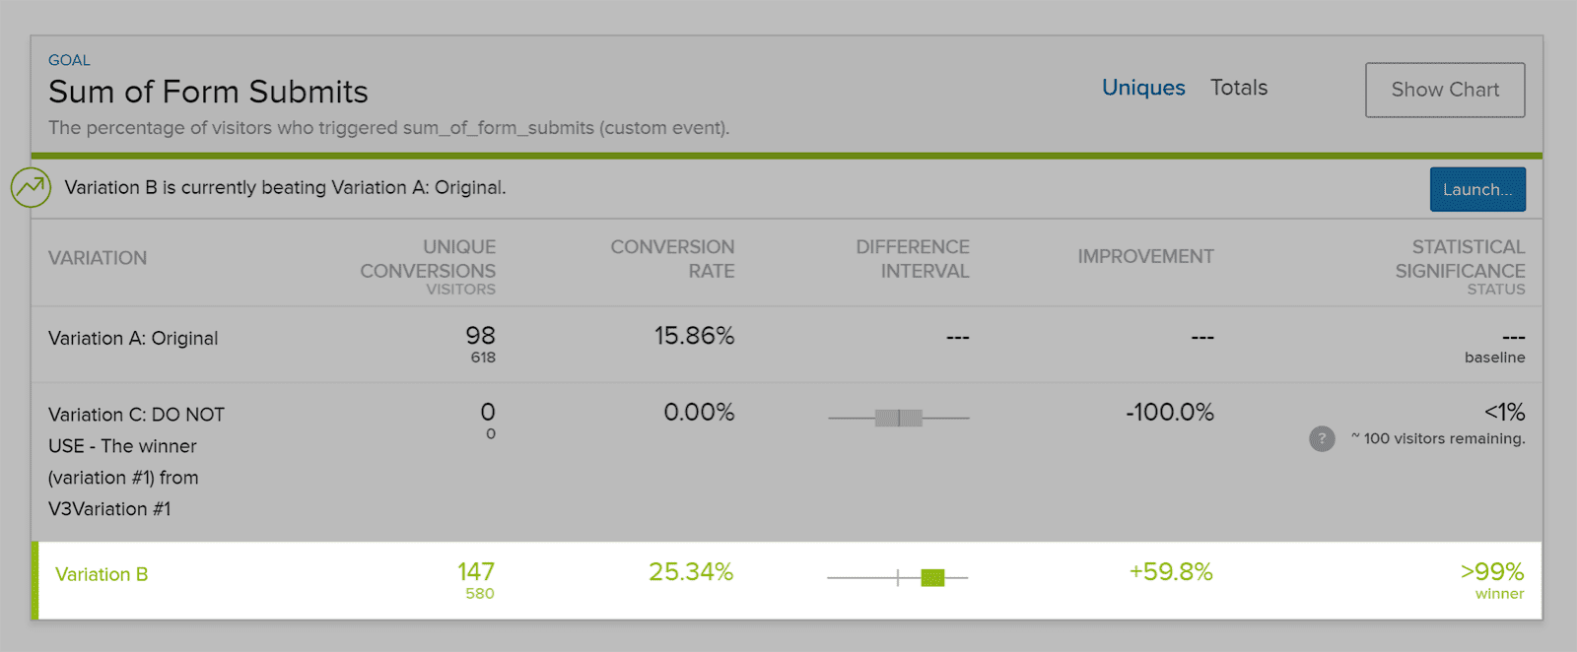Click the Statistical Significance column header
Screen dimensions: 1577x652
1460,259
